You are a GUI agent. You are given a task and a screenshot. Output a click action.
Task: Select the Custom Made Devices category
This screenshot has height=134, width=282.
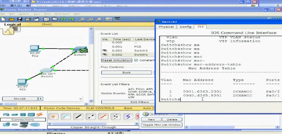24,125
